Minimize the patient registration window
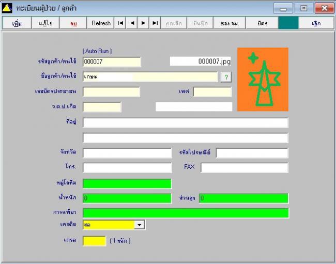This screenshot has height=264, width=336. [x=283, y=8]
